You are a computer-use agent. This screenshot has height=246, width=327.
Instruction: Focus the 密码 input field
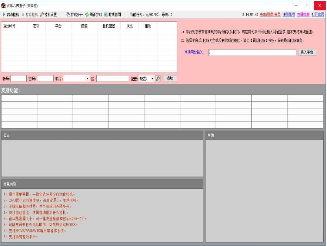[x=45, y=79]
